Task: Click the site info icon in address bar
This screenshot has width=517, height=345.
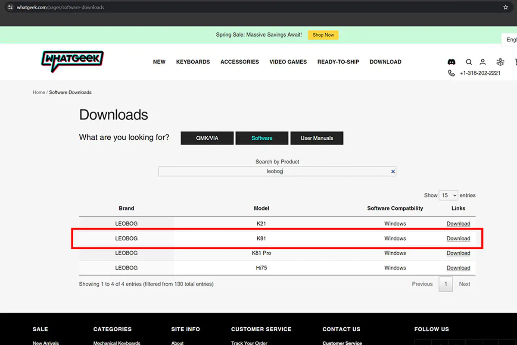Action: pyautogui.click(x=10, y=7)
